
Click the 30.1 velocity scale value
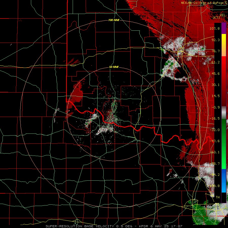(x=216, y=85)
